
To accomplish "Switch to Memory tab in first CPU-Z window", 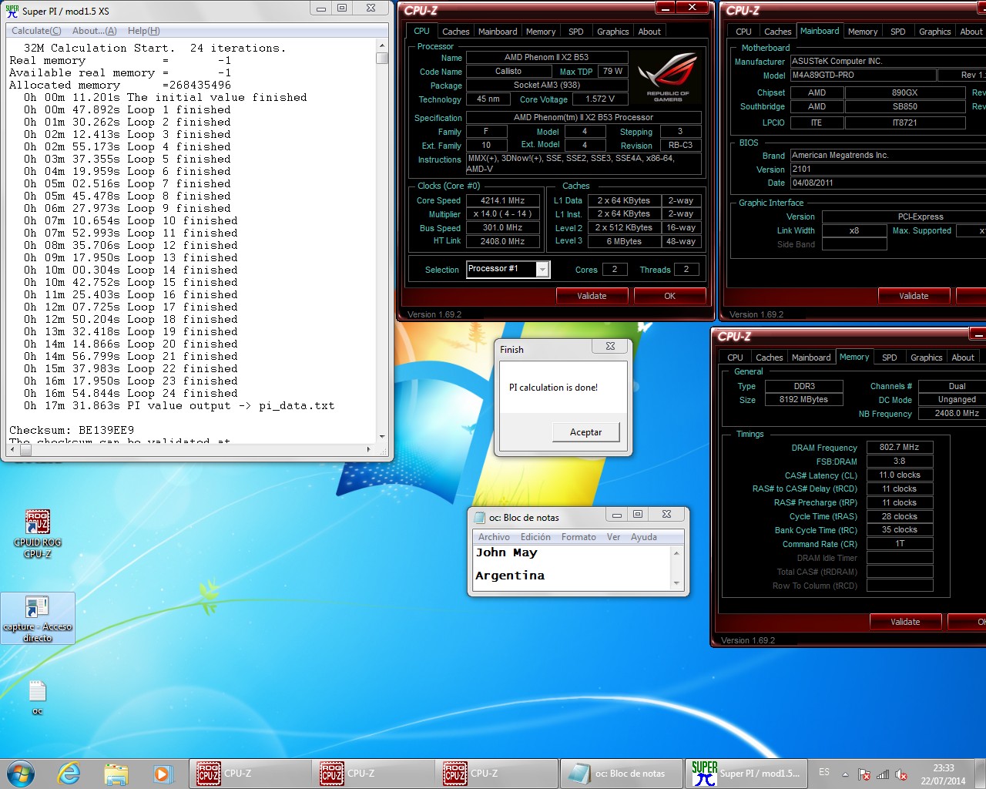I will pyautogui.click(x=541, y=32).
